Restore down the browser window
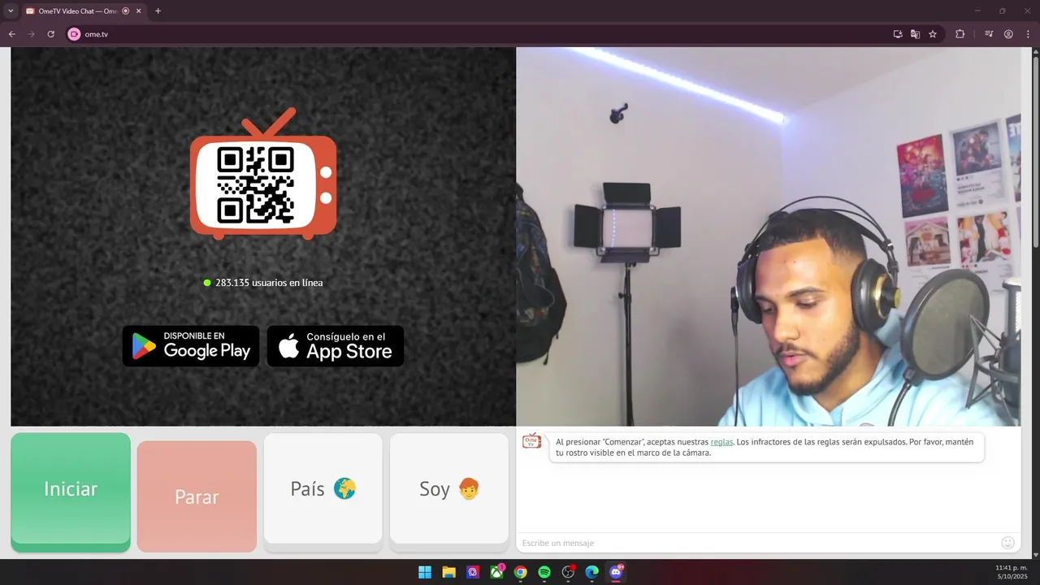Viewport: 1040px width, 585px height. coord(1002,11)
